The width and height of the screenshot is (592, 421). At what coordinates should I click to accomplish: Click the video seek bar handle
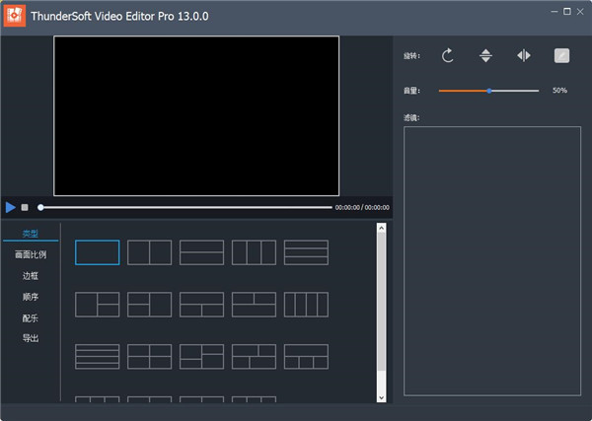pyautogui.click(x=40, y=207)
